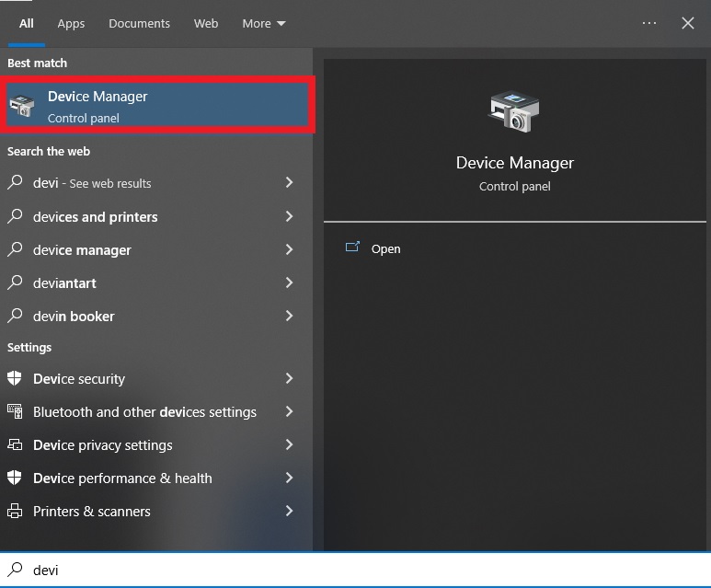Expand arrow for 'devin booker'
This screenshot has height=588, width=711.
[290, 316]
